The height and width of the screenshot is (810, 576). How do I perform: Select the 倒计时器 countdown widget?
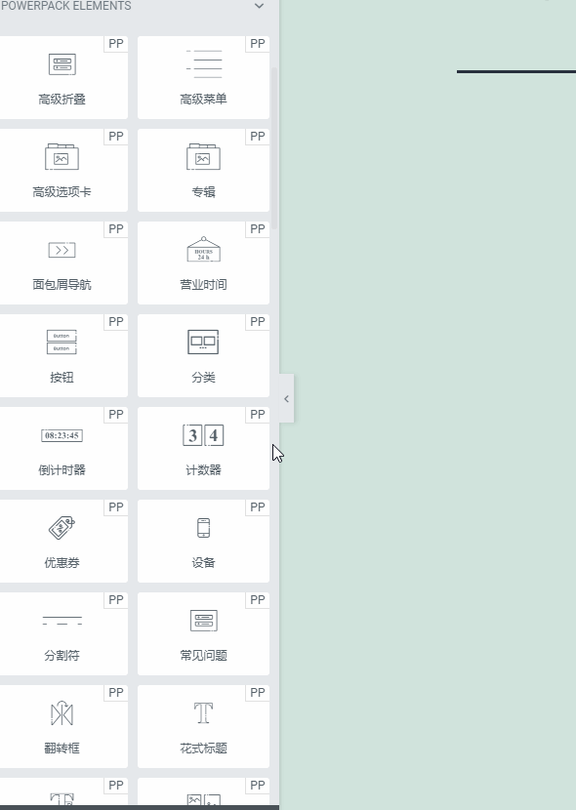tap(62, 448)
